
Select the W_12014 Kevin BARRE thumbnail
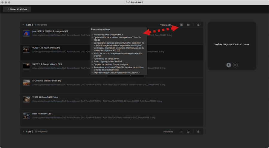(x=26, y=50)
